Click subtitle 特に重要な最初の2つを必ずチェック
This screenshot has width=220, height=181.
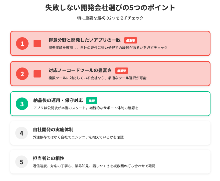coord(110,18)
